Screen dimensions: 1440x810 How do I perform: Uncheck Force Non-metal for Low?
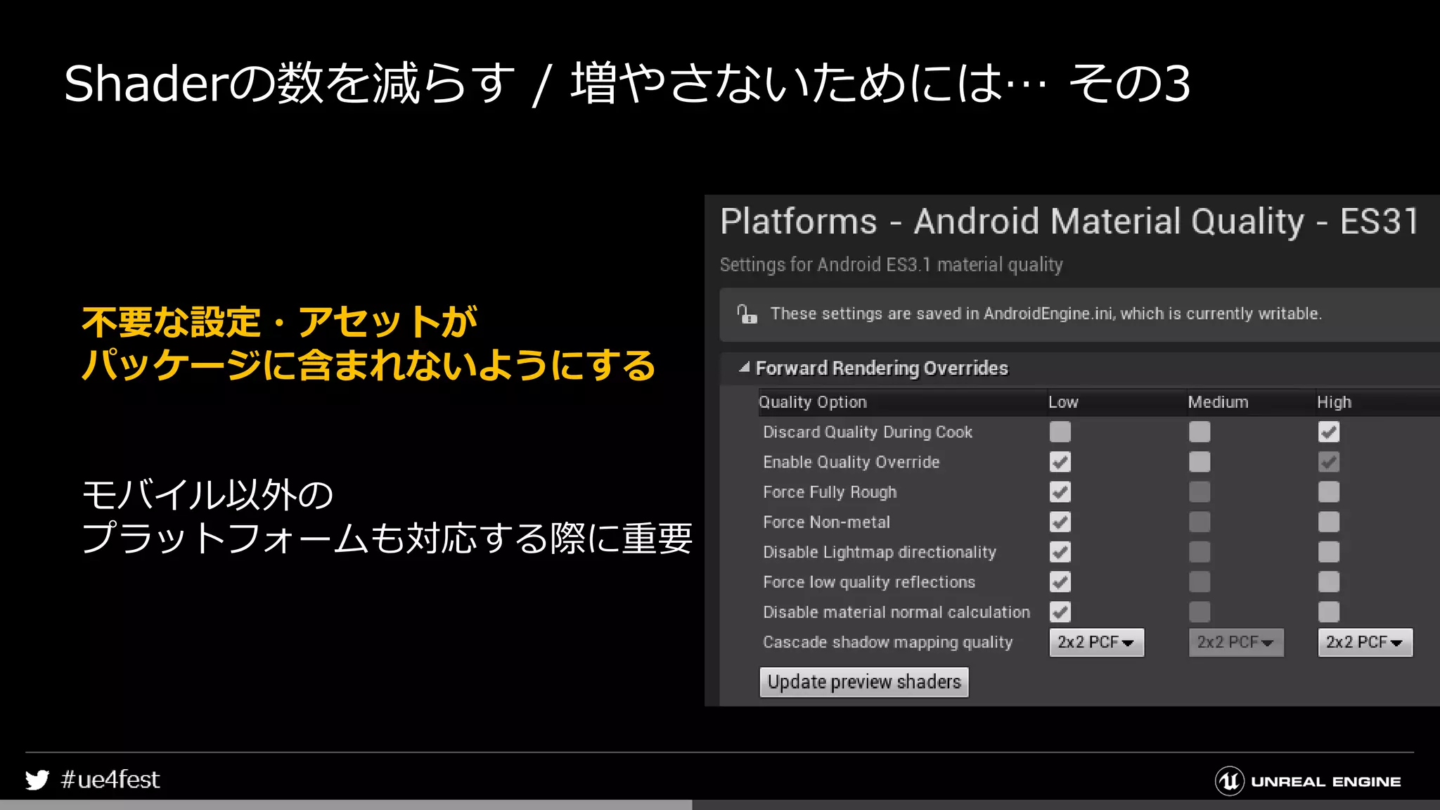pyautogui.click(x=1060, y=522)
